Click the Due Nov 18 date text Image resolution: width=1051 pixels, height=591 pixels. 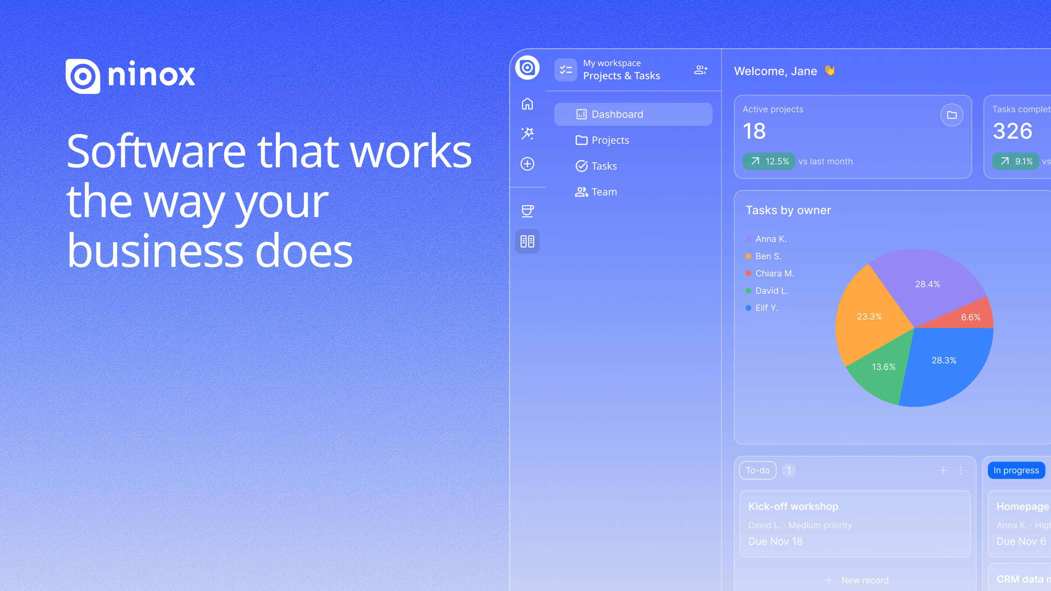pyautogui.click(x=775, y=541)
